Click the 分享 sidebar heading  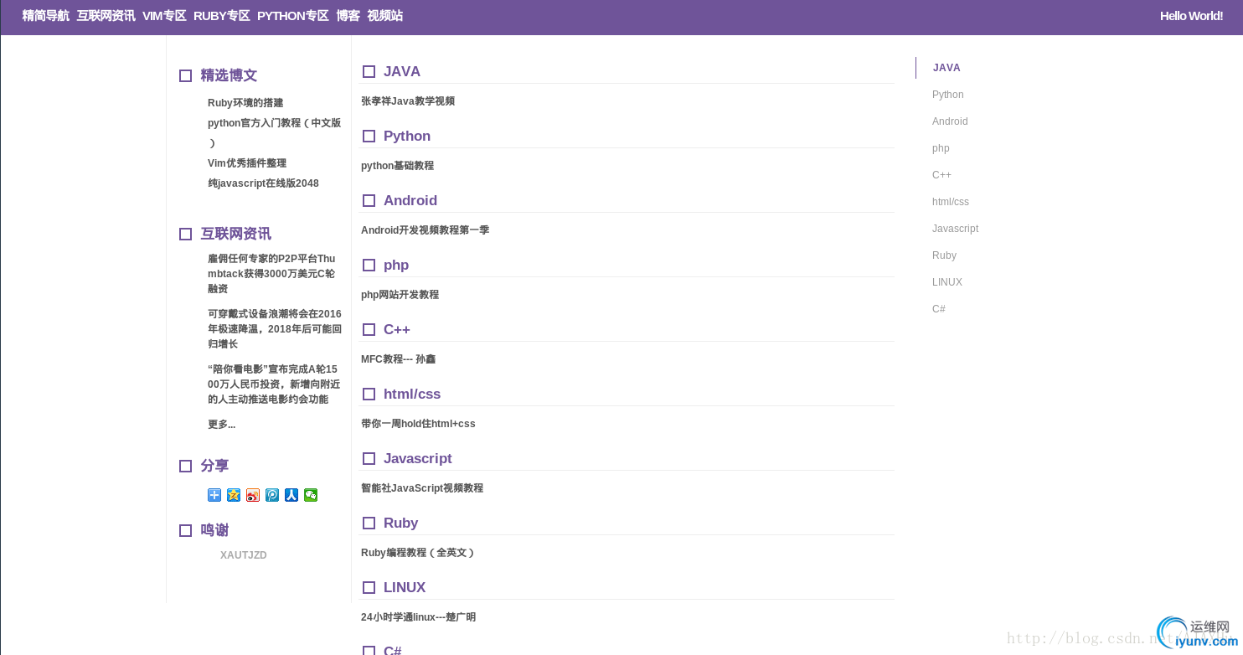[x=214, y=466]
